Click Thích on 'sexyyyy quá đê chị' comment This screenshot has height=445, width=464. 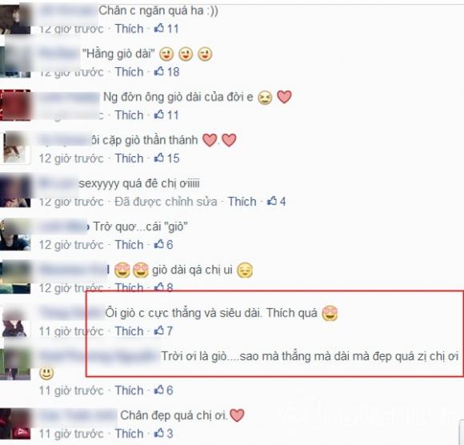point(242,202)
